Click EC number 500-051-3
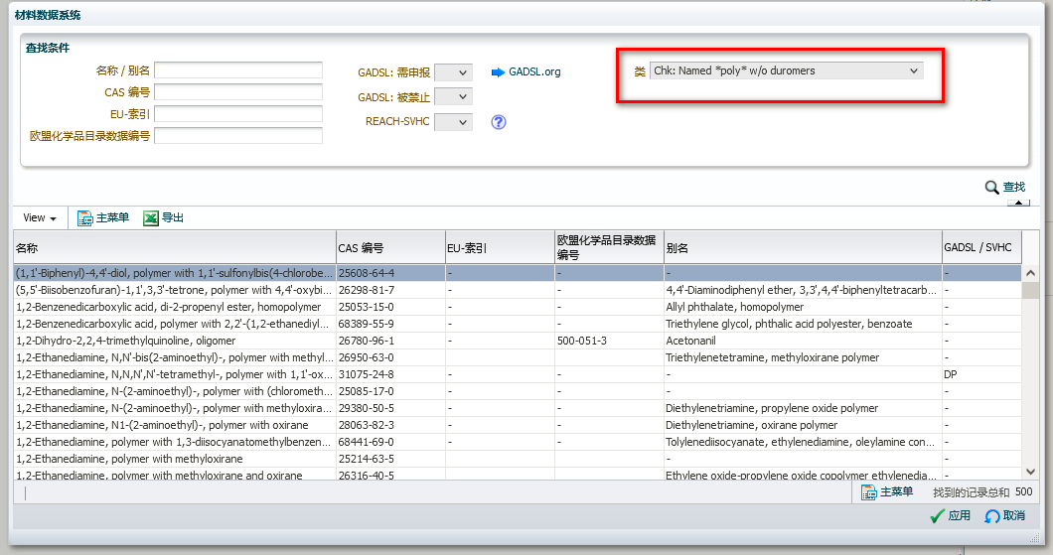Screen dimensions: 1053x555 coord(581,341)
